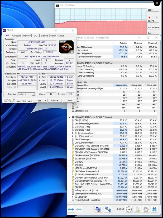Viewport: 163px width, 218px height.
Task: Click the lightning icon beside CPU Gehele Stroomverbruik
Action: point(73,171)
